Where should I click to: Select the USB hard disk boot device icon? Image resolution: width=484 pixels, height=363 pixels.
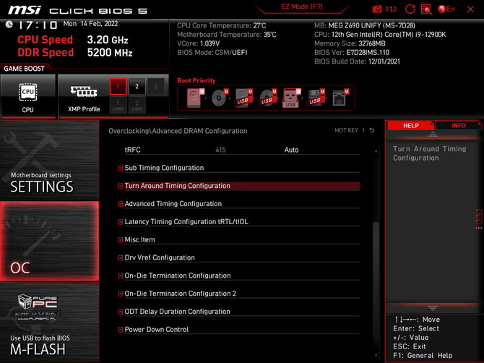point(243,98)
